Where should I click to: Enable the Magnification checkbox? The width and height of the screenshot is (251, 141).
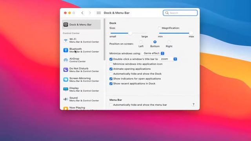pyautogui.click(x=160, y=28)
